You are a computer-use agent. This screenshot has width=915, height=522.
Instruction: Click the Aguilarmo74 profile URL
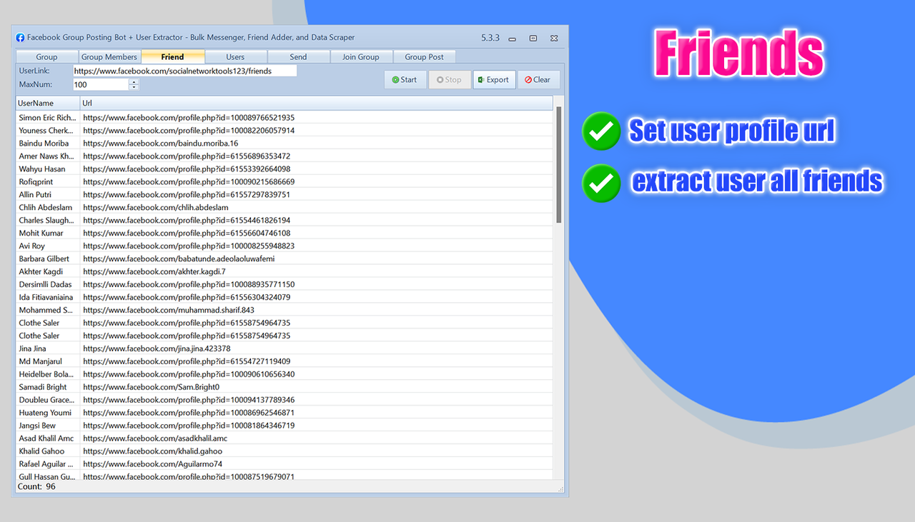[153, 465]
